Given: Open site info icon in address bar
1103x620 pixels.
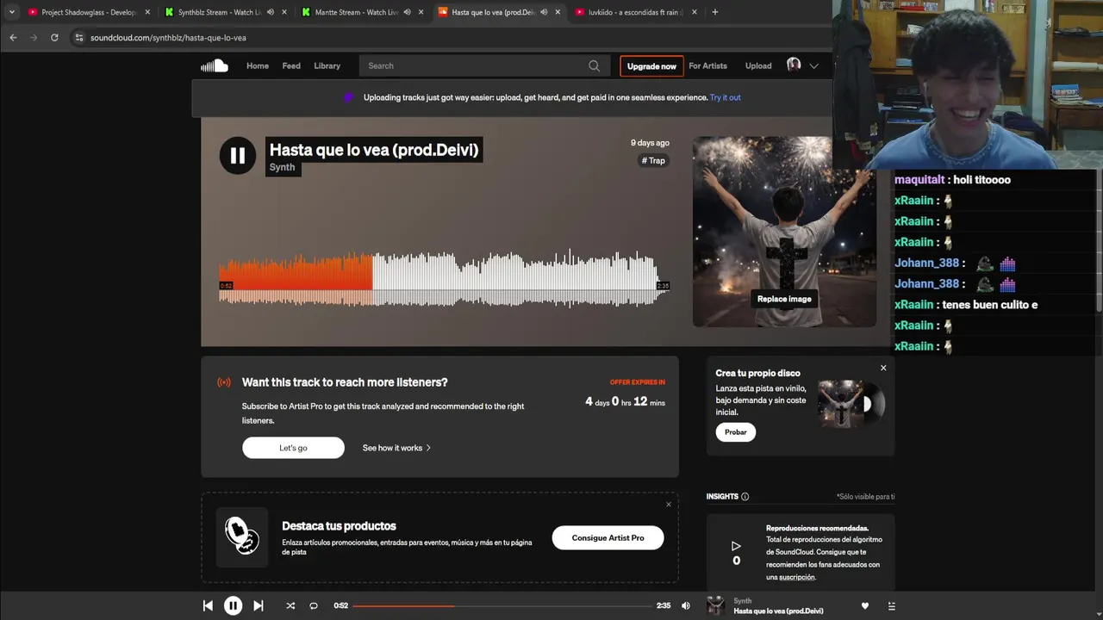Looking at the screenshot, I should point(79,38).
